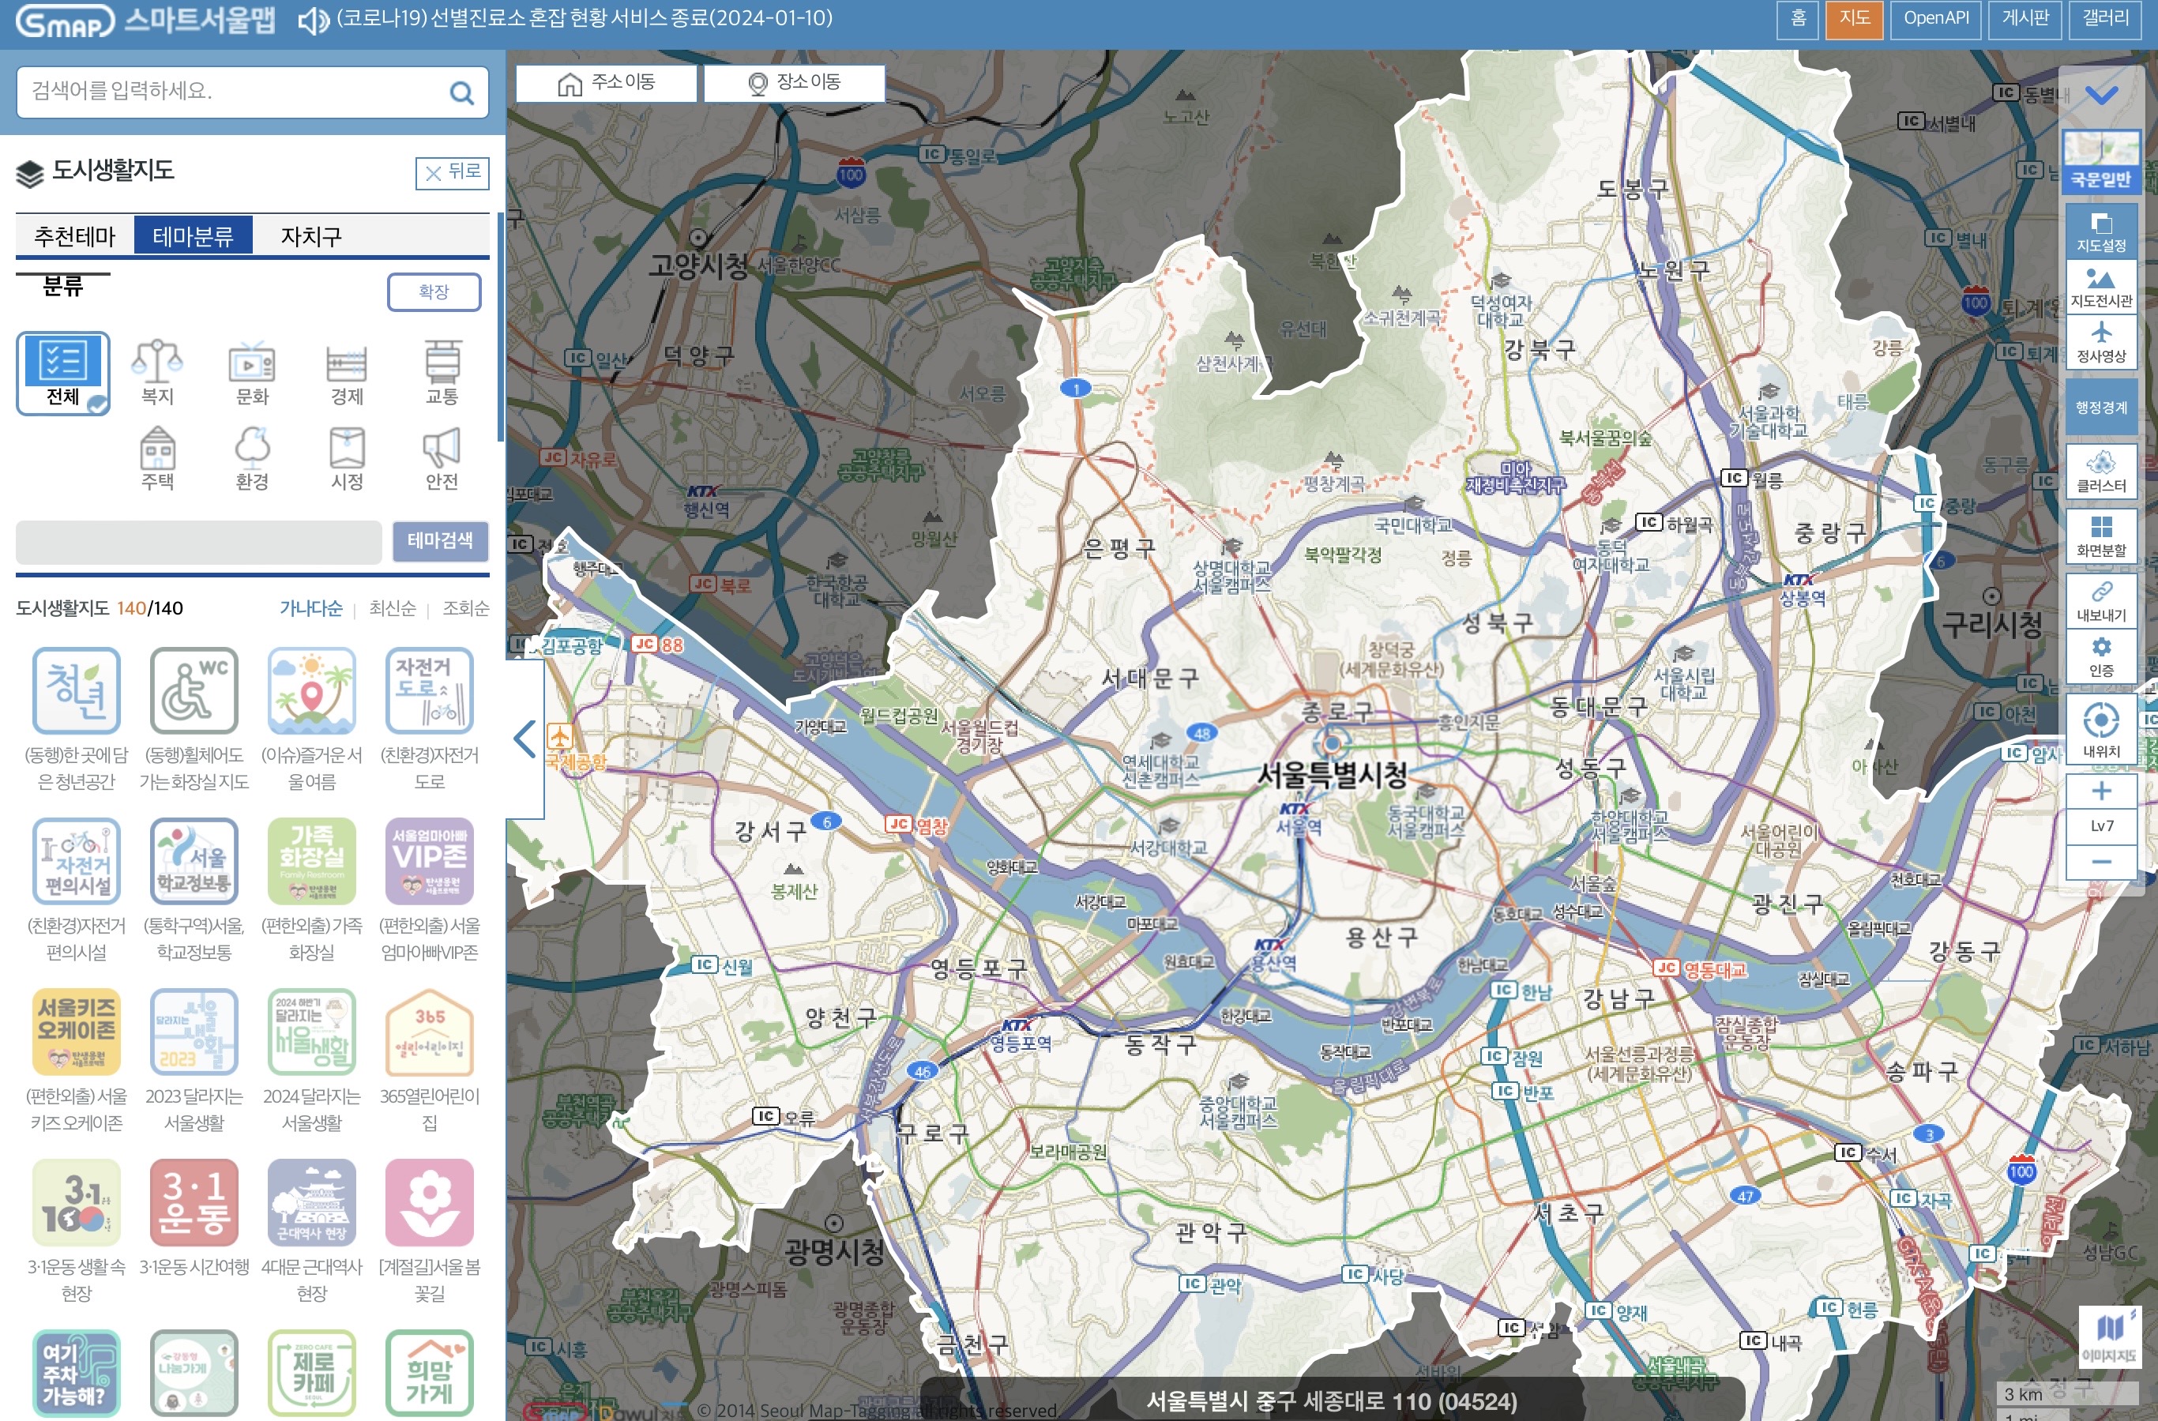Switch to the 자치구 tab
The height and width of the screenshot is (1421, 2158).
[x=311, y=237]
